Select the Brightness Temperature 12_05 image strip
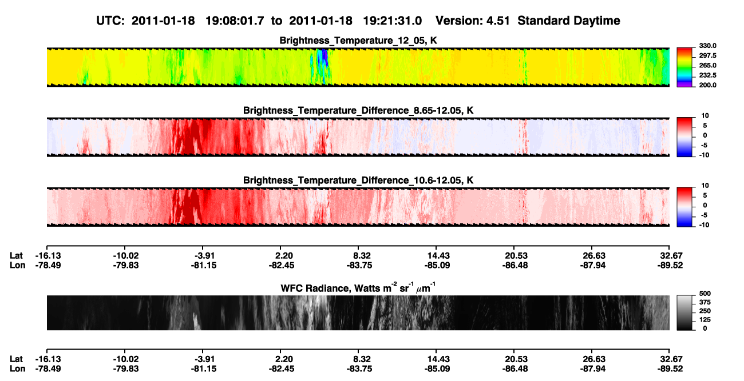744x381 pixels. (x=358, y=67)
